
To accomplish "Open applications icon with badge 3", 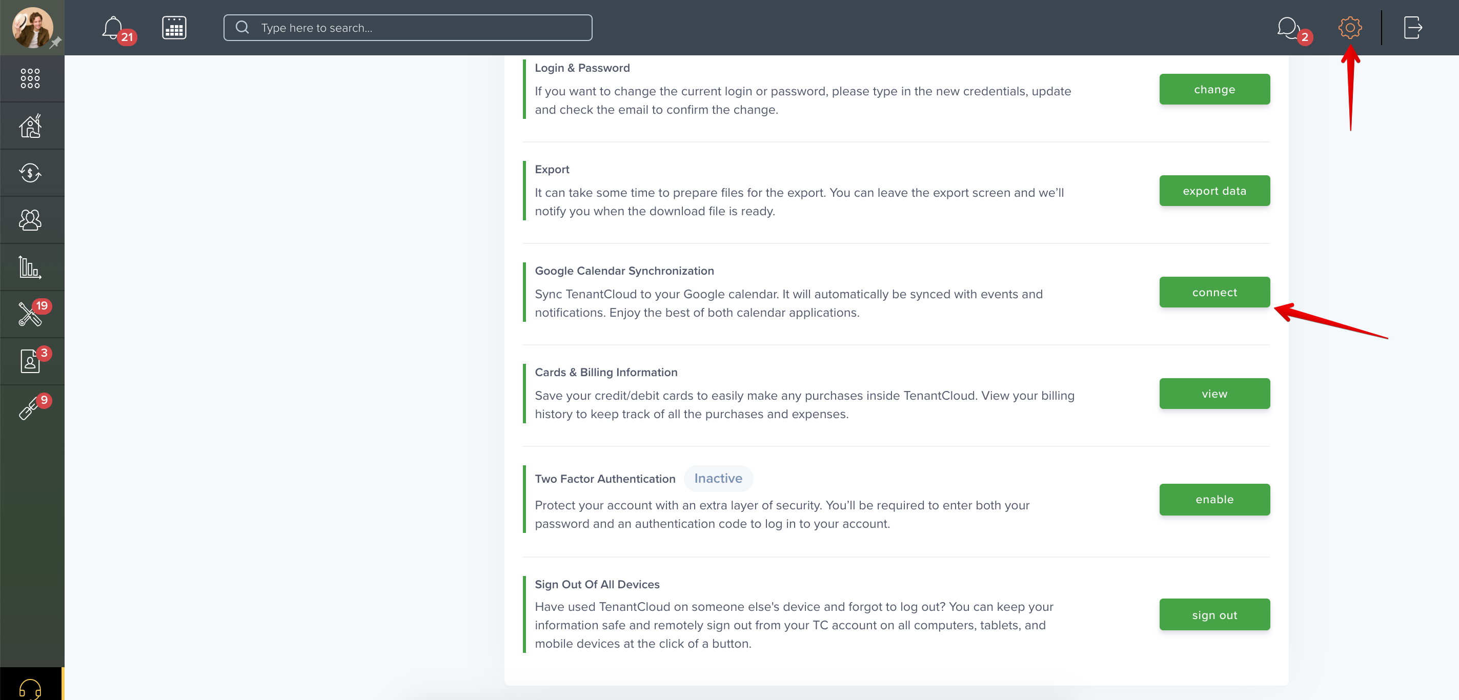I will tap(30, 361).
